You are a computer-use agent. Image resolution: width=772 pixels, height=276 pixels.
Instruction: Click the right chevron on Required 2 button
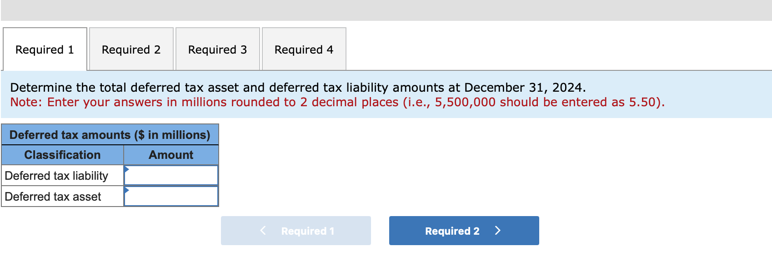pyautogui.click(x=498, y=231)
